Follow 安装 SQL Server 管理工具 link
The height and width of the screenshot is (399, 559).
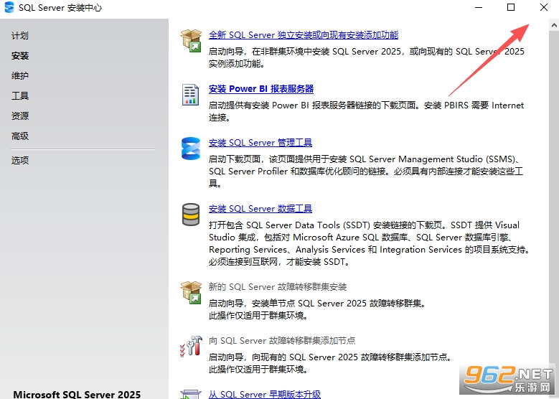[x=260, y=142]
